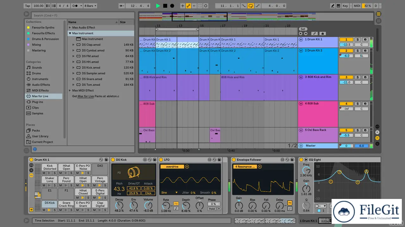Toggle Draw Mode pencil icon
The image size is (405, 227).
coord(333,6)
